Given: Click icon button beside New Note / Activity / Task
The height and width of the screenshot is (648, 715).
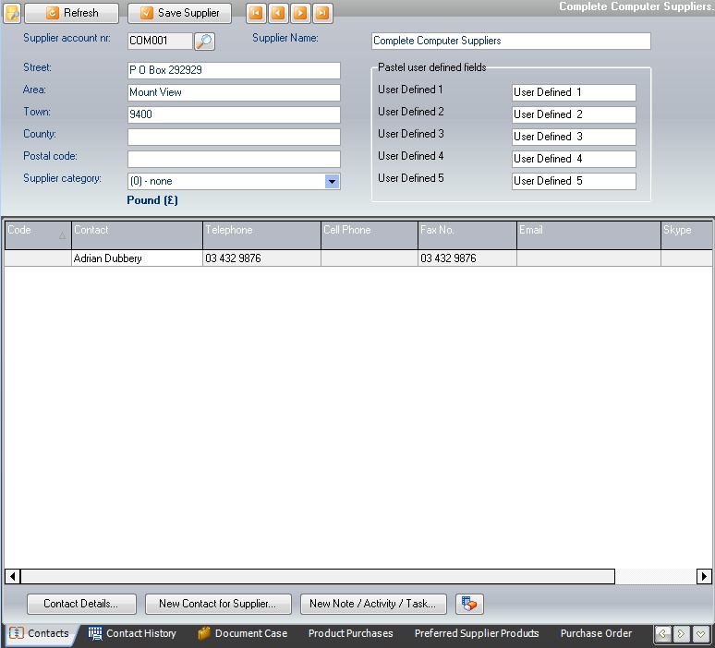Looking at the screenshot, I should point(469,604).
